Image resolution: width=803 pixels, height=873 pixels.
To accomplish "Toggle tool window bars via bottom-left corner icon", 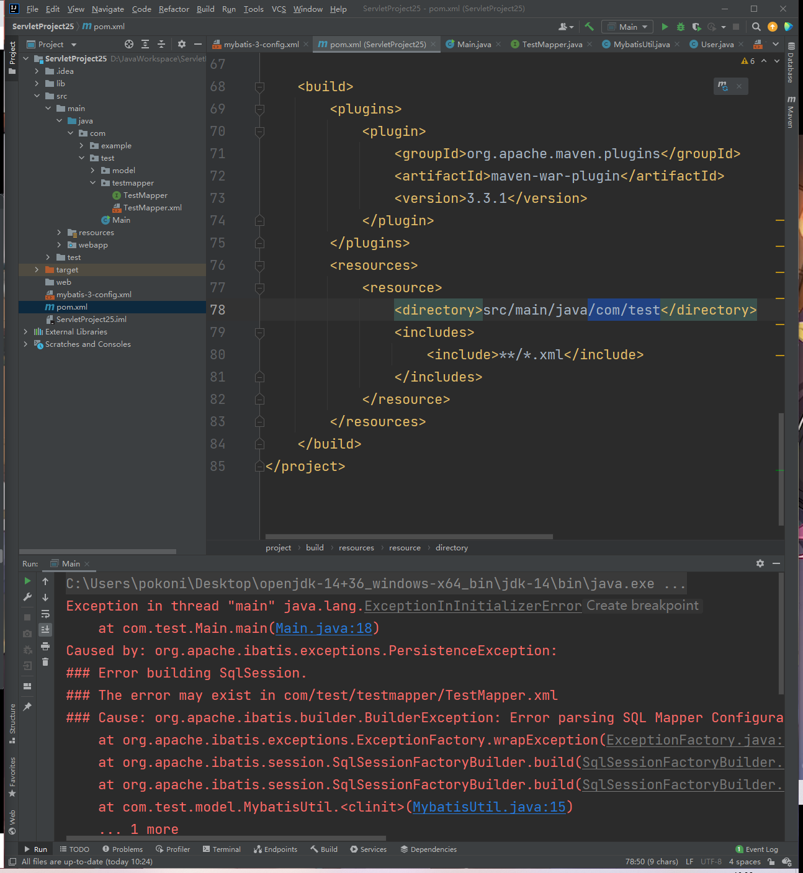I will 12,861.
